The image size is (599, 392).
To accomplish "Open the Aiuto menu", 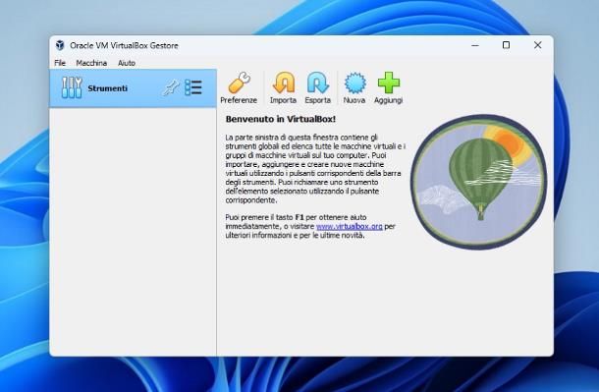I will [x=127, y=63].
